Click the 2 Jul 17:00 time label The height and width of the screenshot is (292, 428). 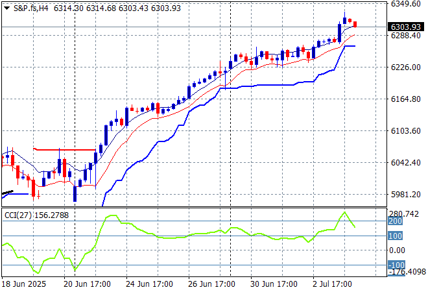[x=332, y=284]
